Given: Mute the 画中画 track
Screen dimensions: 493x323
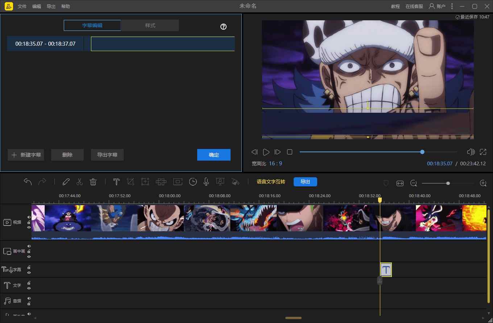Looking at the screenshot, I should [29, 247].
